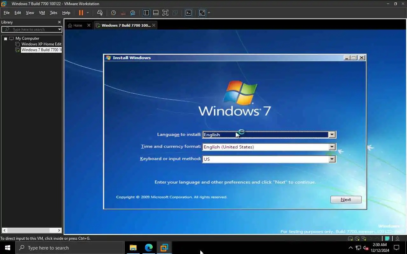Click VMware Workstation taskbar icon
The width and height of the screenshot is (407, 254).
tap(164, 248)
